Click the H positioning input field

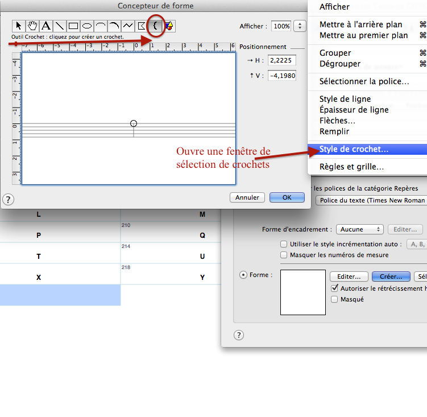281,60
